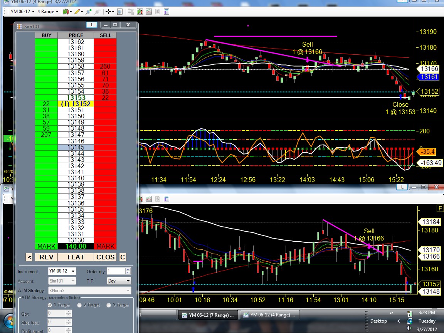Screen dimensions: 444x333
Task: Open the 4 Range interval dropdown
Action: tap(48, 12)
